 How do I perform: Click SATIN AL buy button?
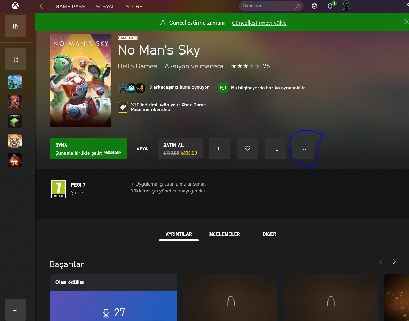[180, 148]
